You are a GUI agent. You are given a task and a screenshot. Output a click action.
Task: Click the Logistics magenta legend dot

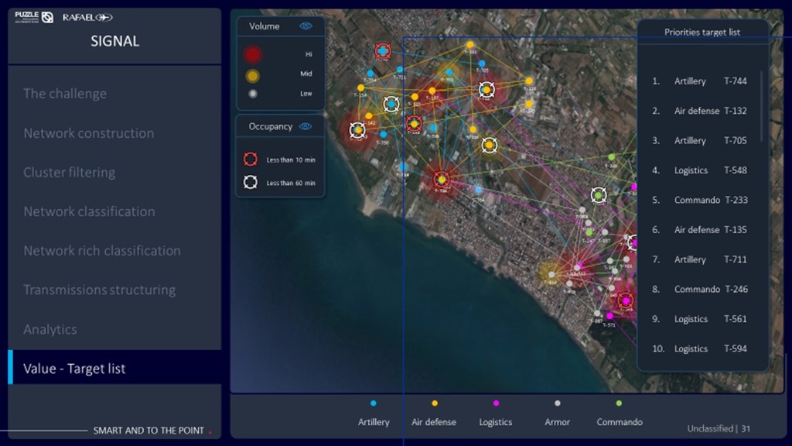[x=496, y=403]
